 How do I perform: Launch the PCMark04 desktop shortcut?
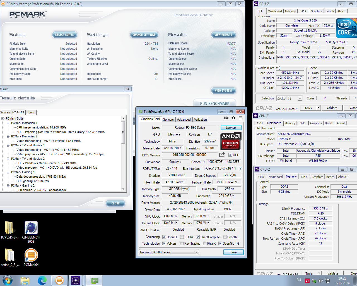pos(31,257)
